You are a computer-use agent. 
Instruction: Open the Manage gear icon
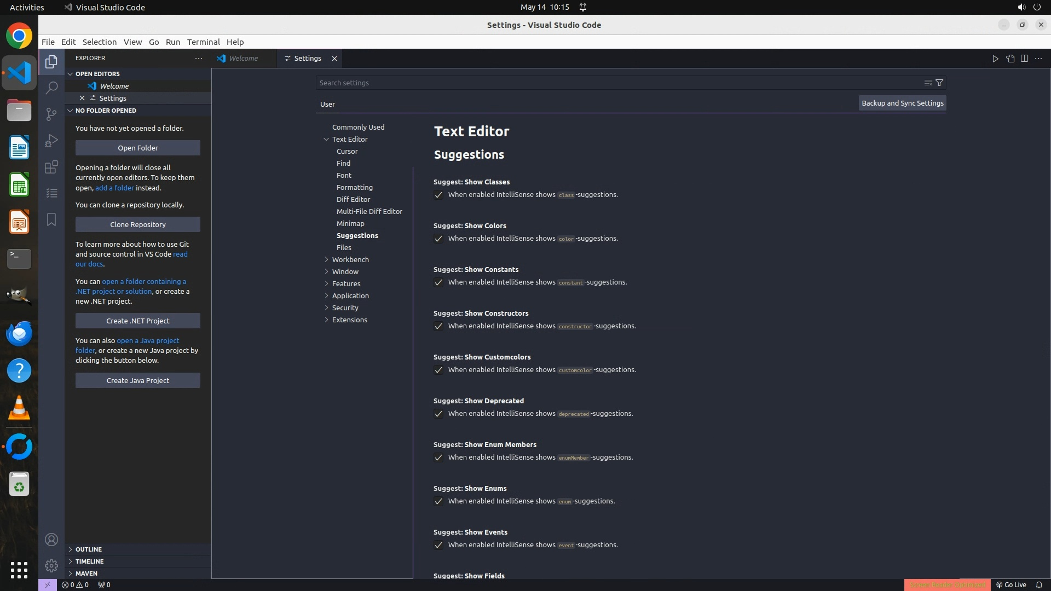coord(51,566)
